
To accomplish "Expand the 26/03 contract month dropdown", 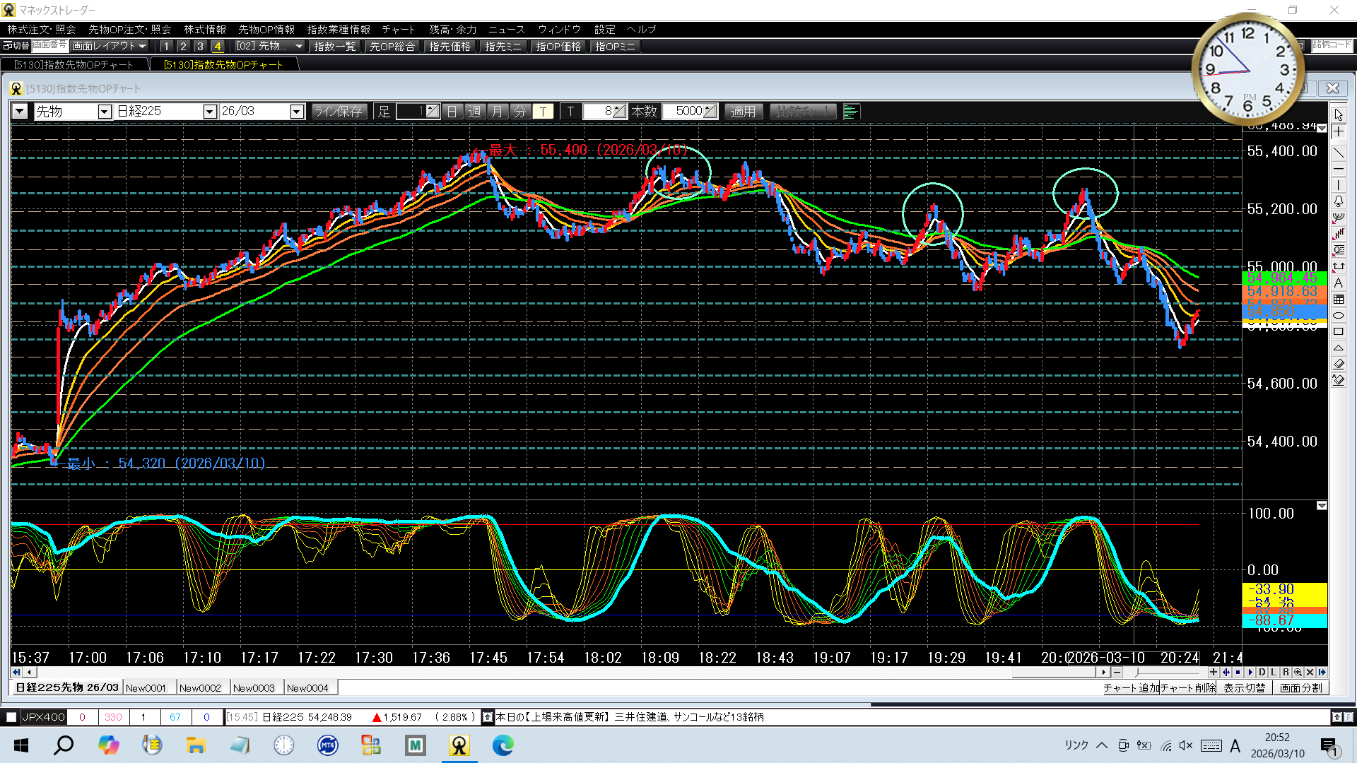I will [297, 112].
